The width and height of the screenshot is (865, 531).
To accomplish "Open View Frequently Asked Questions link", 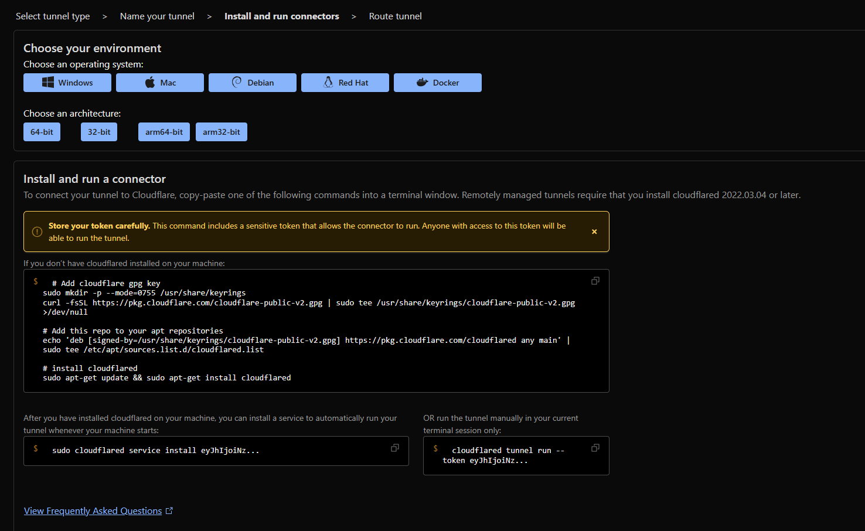I will (x=93, y=511).
